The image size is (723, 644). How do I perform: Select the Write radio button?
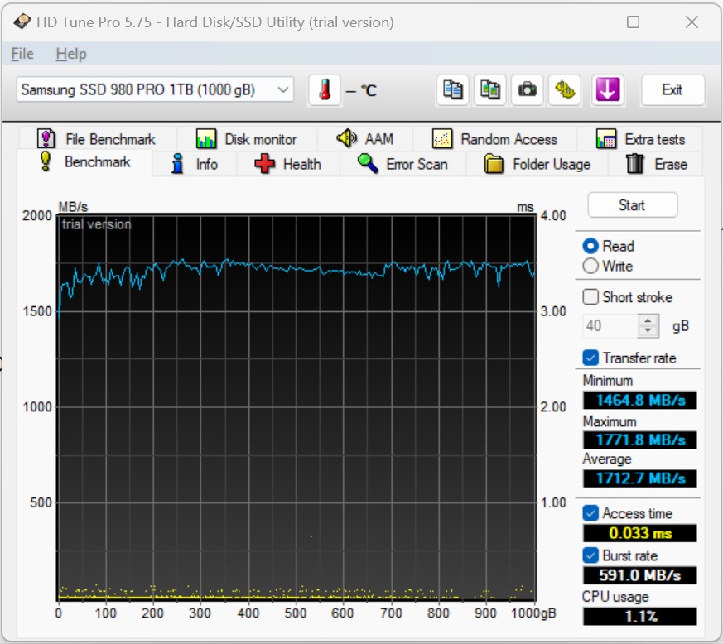[x=590, y=266]
